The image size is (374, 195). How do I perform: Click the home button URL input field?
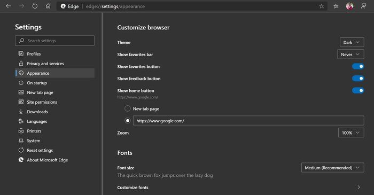[248, 121]
